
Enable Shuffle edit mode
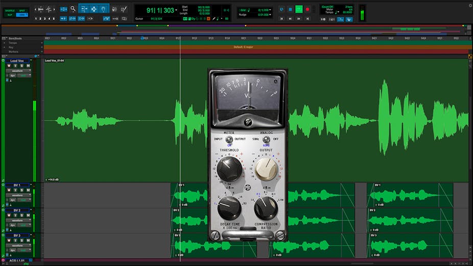tap(9, 10)
